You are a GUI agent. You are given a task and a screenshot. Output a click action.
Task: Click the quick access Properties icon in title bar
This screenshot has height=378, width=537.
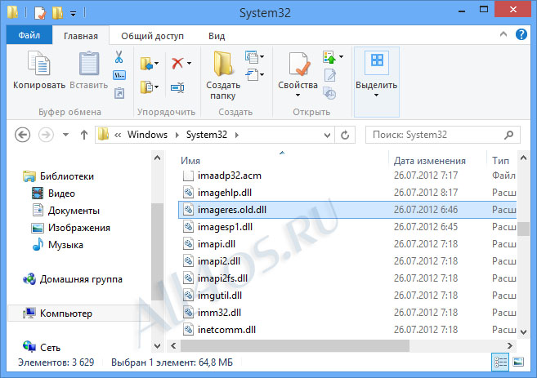click(x=40, y=13)
